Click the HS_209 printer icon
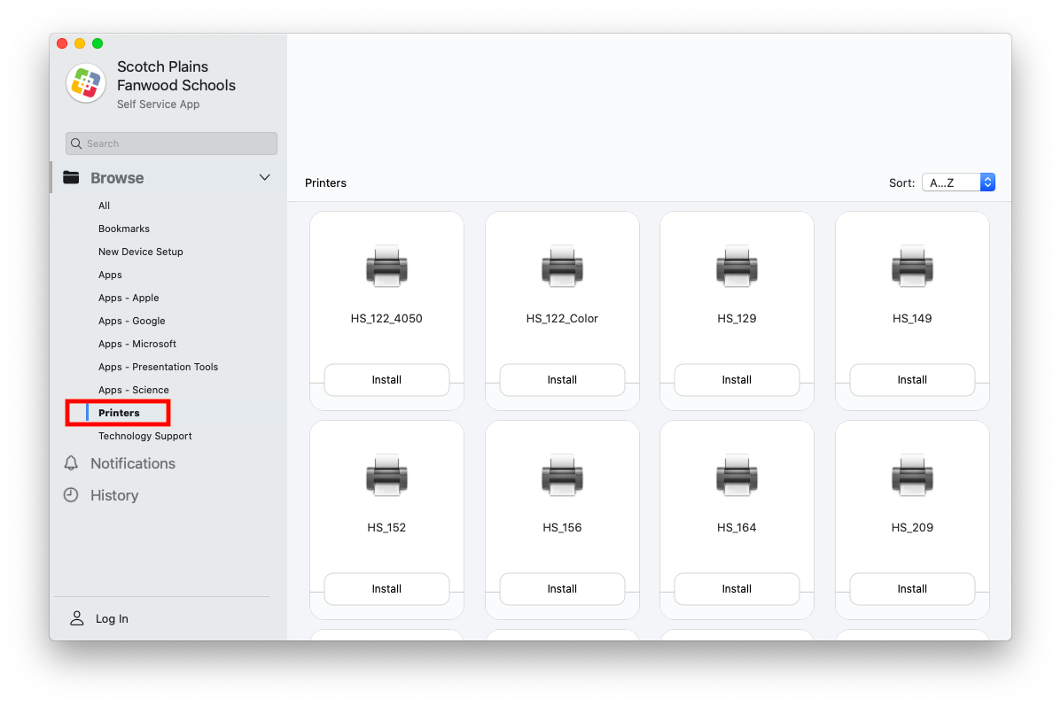This screenshot has height=706, width=1061. 912,476
